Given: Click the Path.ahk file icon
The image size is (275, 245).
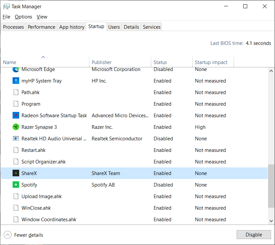Looking at the screenshot, I should 16,92.
